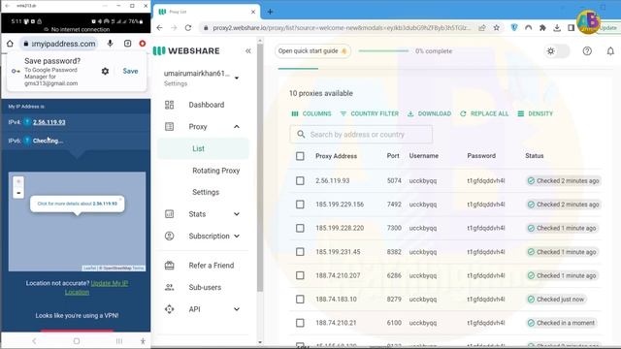
Task: Open proxy Settings submenu item
Action: click(206, 192)
